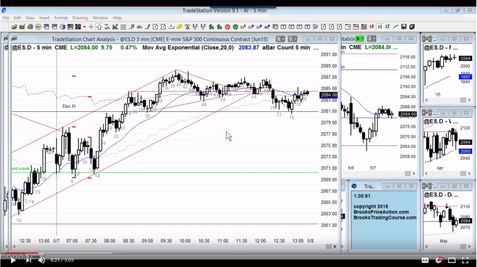Click the boxed number 1 toolbar icon
The image size is (477, 267).
pos(283,27)
